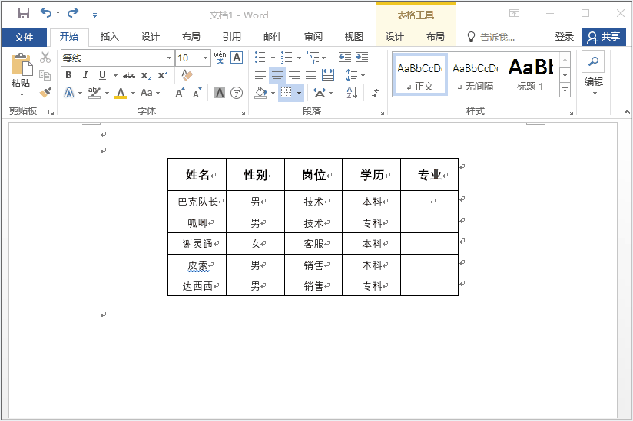Click the 共享 share button
This screenshot has width=633, height=421.
tap(604, 37)
